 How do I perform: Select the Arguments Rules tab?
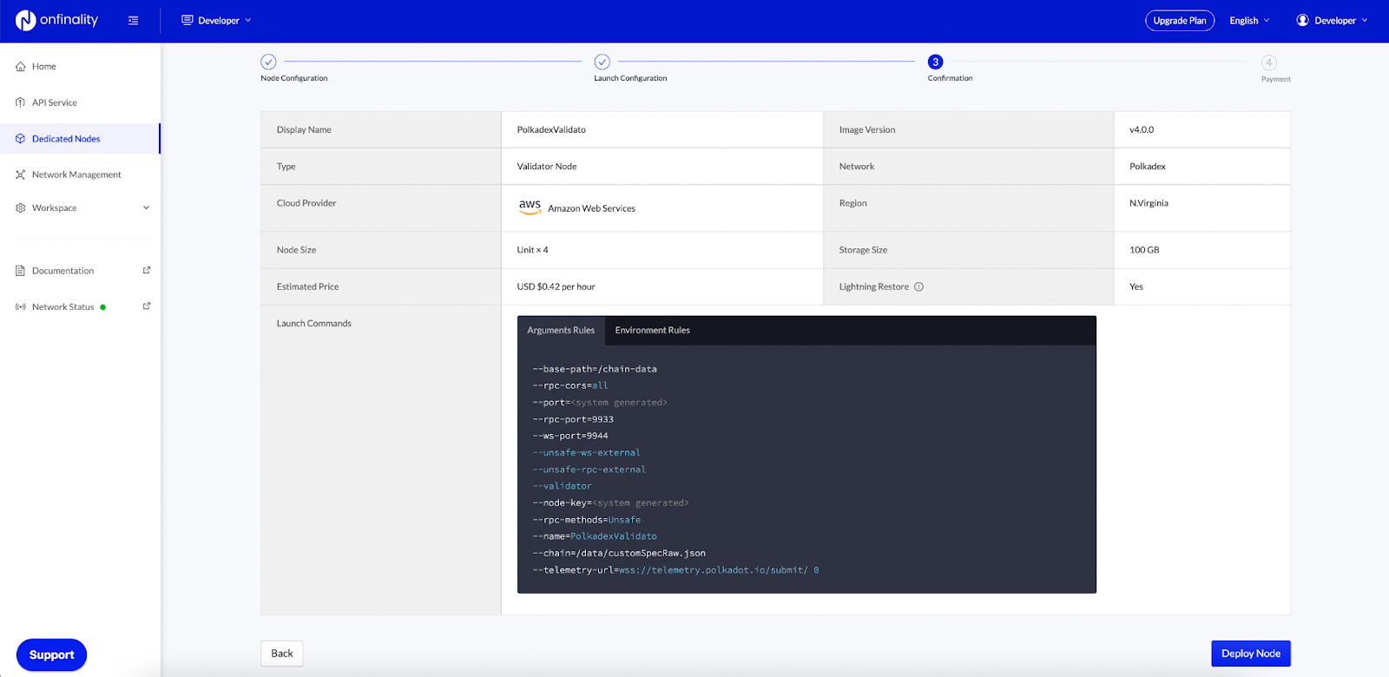(561, 331)
